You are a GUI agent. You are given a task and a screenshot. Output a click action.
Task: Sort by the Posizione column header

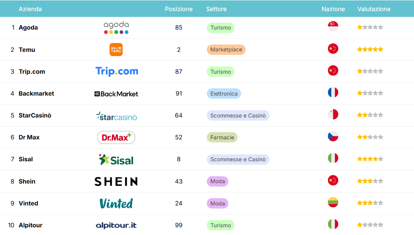coord(179,9)
